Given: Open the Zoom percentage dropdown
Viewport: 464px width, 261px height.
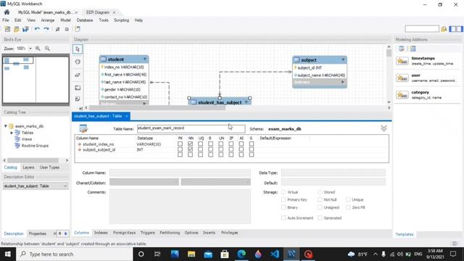Looking at the screenshot, I should (30, 49).
